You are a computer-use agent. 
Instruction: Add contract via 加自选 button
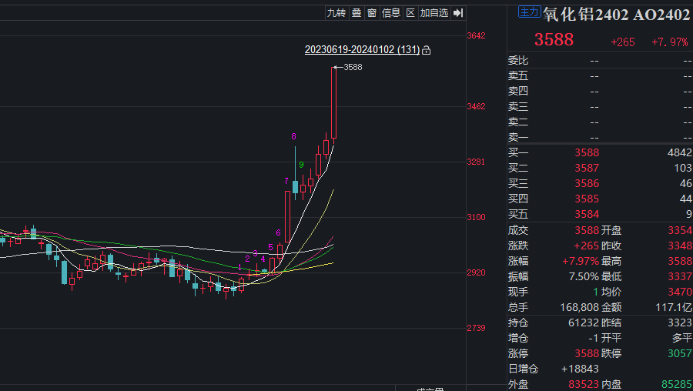[434, 13]
